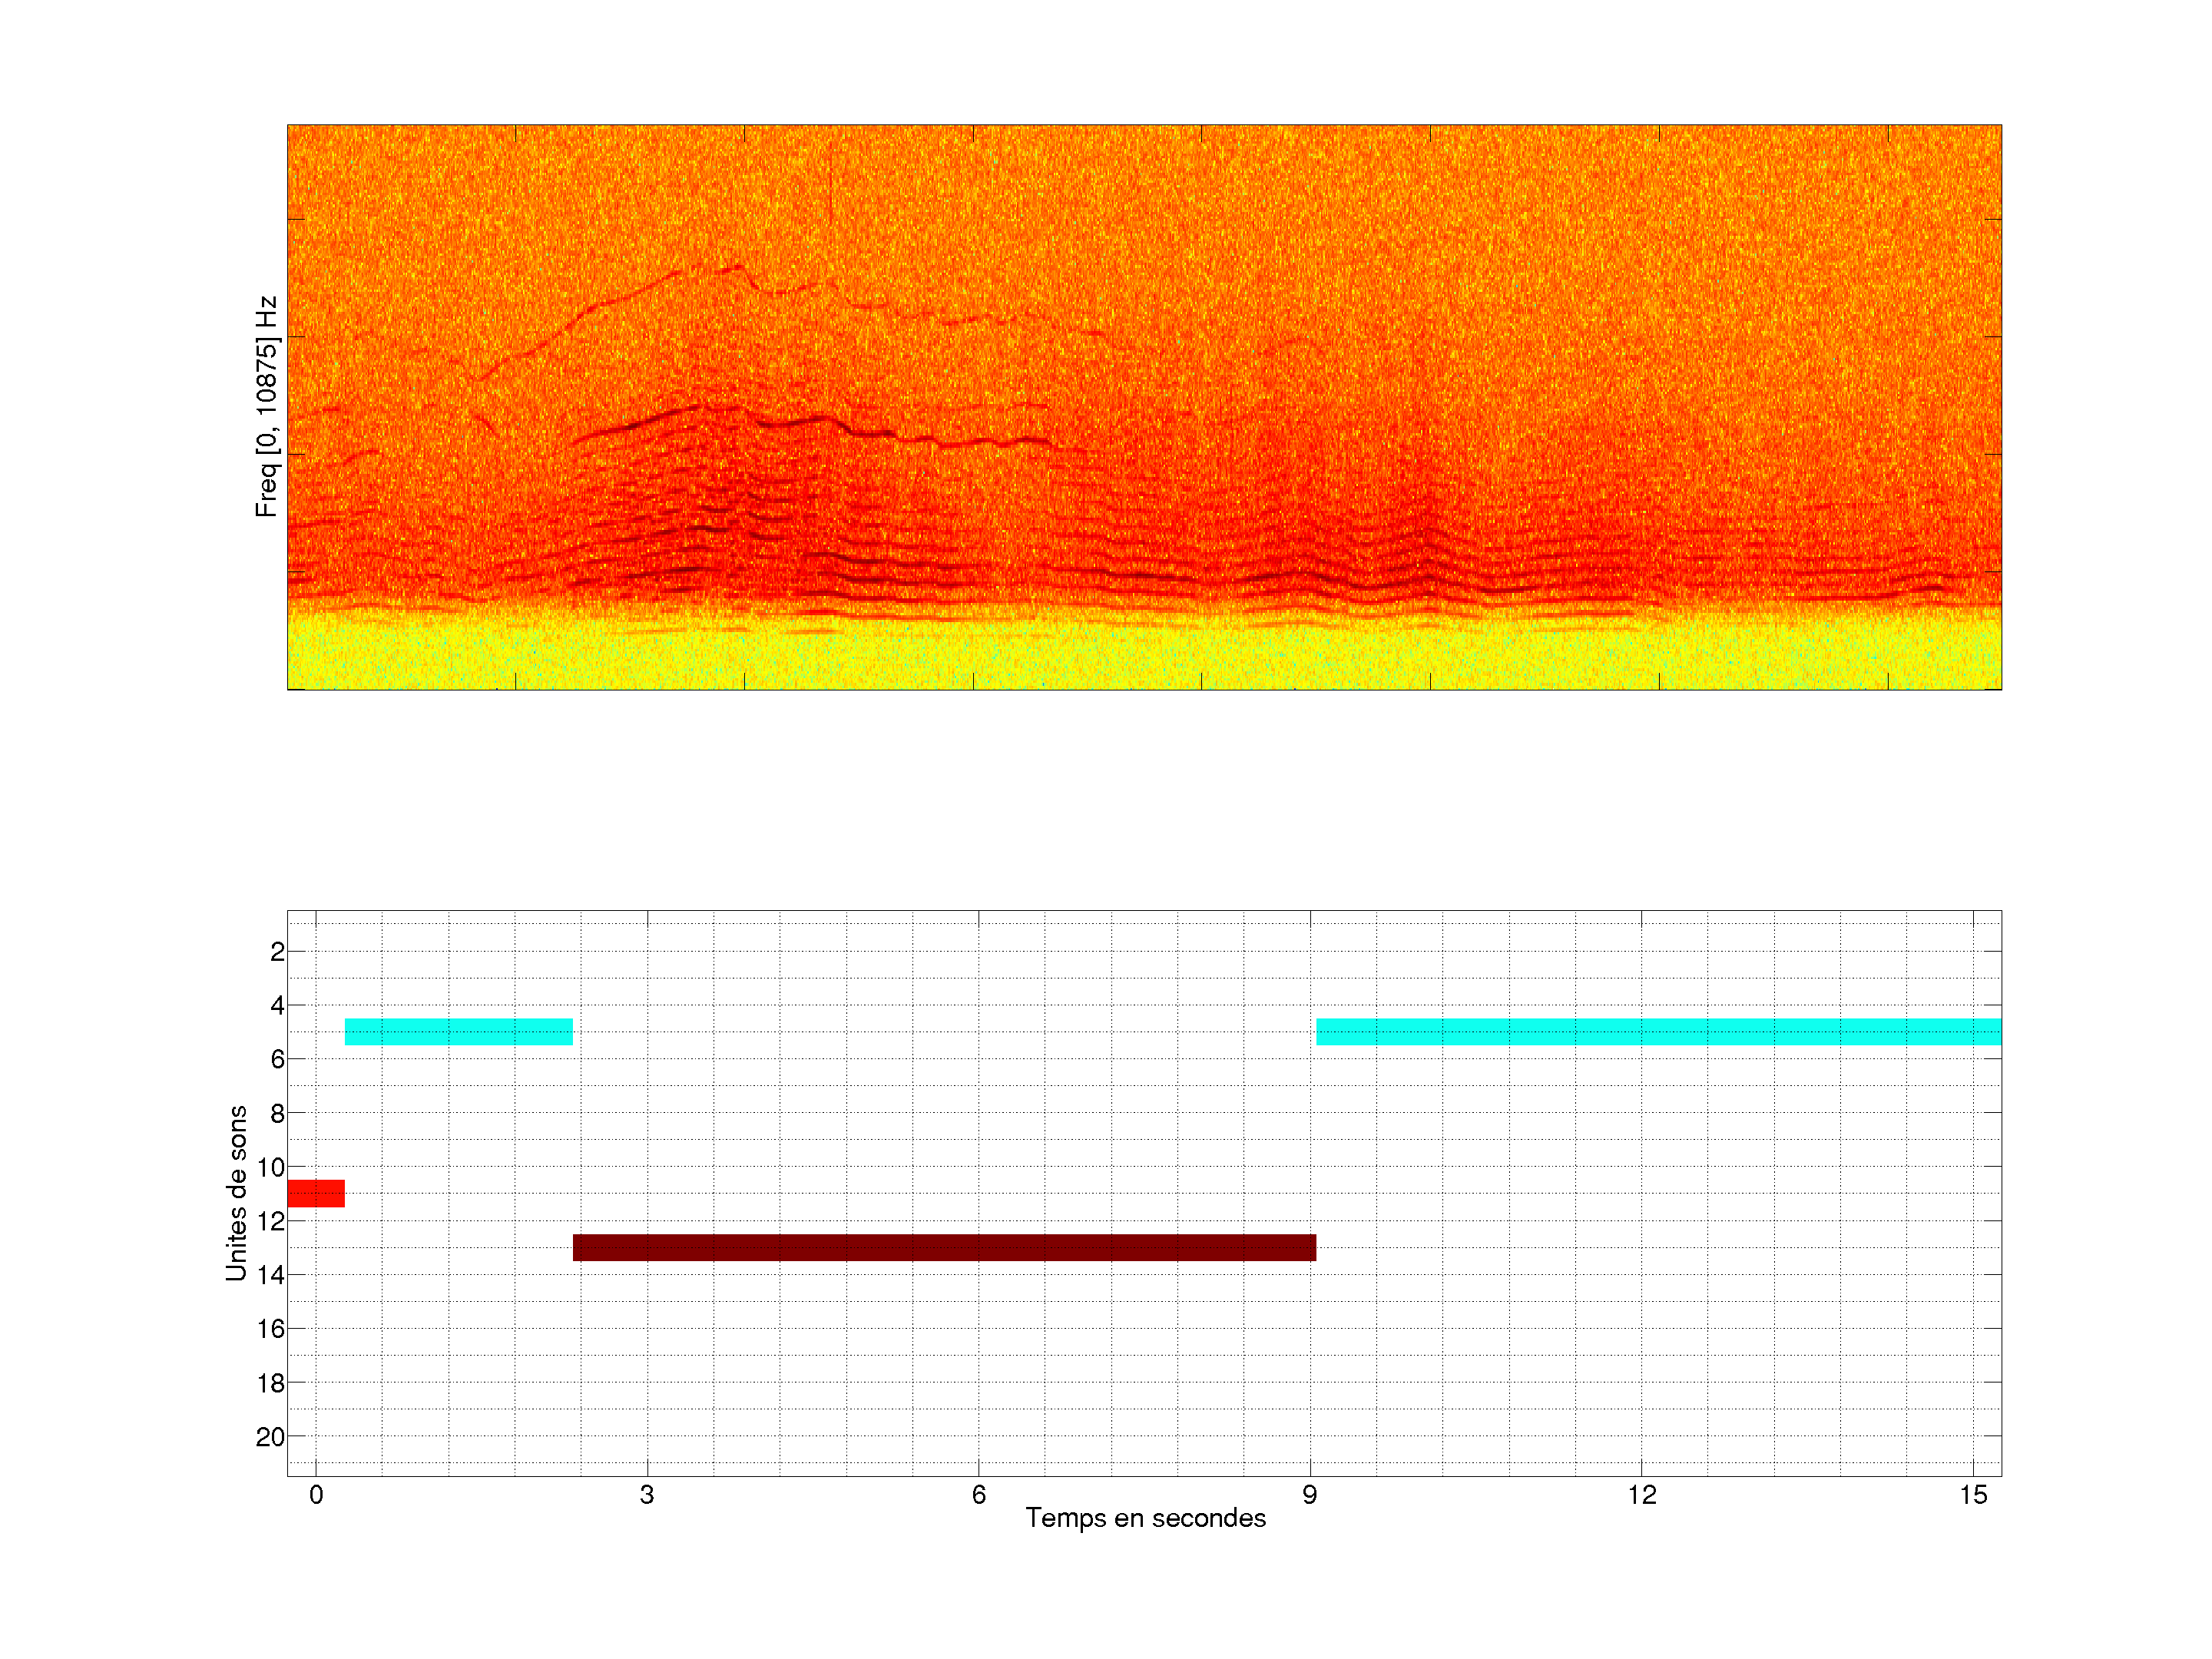2212x1659 pixels.
Task: Click the x-axis tick label 6
Action: point(978,1495)
